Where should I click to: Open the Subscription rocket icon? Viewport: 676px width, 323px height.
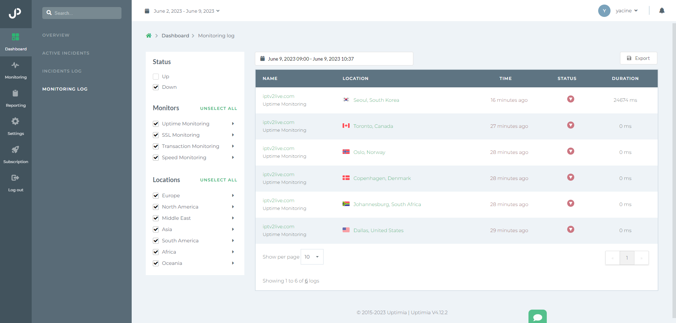click(15, 150)
